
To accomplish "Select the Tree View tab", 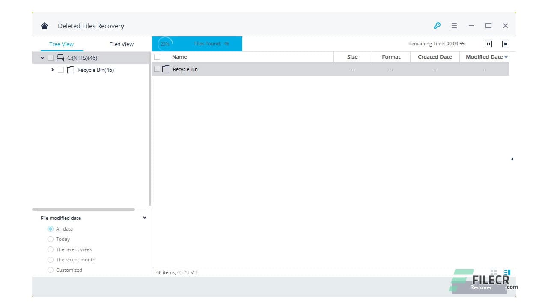I will click(61, 44).
